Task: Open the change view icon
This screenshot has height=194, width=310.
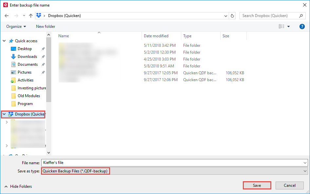Action: point(281,26)
